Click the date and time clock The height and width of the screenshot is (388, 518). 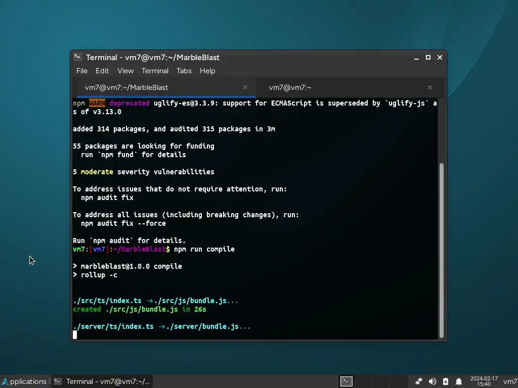484,381
